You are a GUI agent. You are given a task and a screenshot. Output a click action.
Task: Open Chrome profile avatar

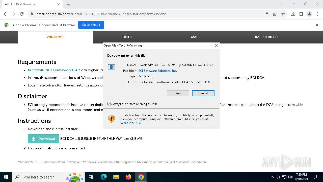coord(309,14)
